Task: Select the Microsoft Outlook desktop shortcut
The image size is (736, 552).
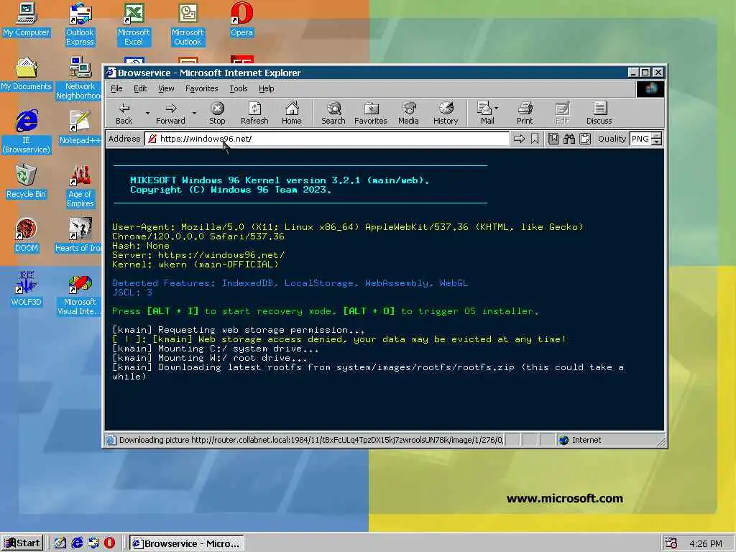Action: 188,24
